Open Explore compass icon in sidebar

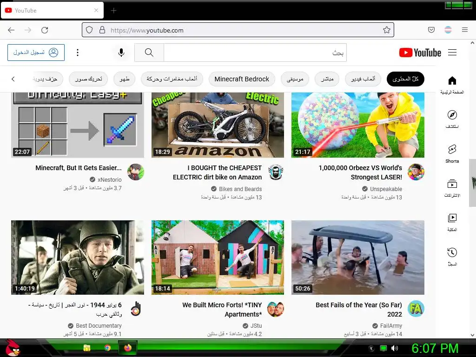[452, 119]
